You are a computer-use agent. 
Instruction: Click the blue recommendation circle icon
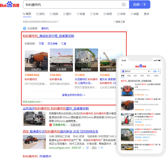point(25,28)
